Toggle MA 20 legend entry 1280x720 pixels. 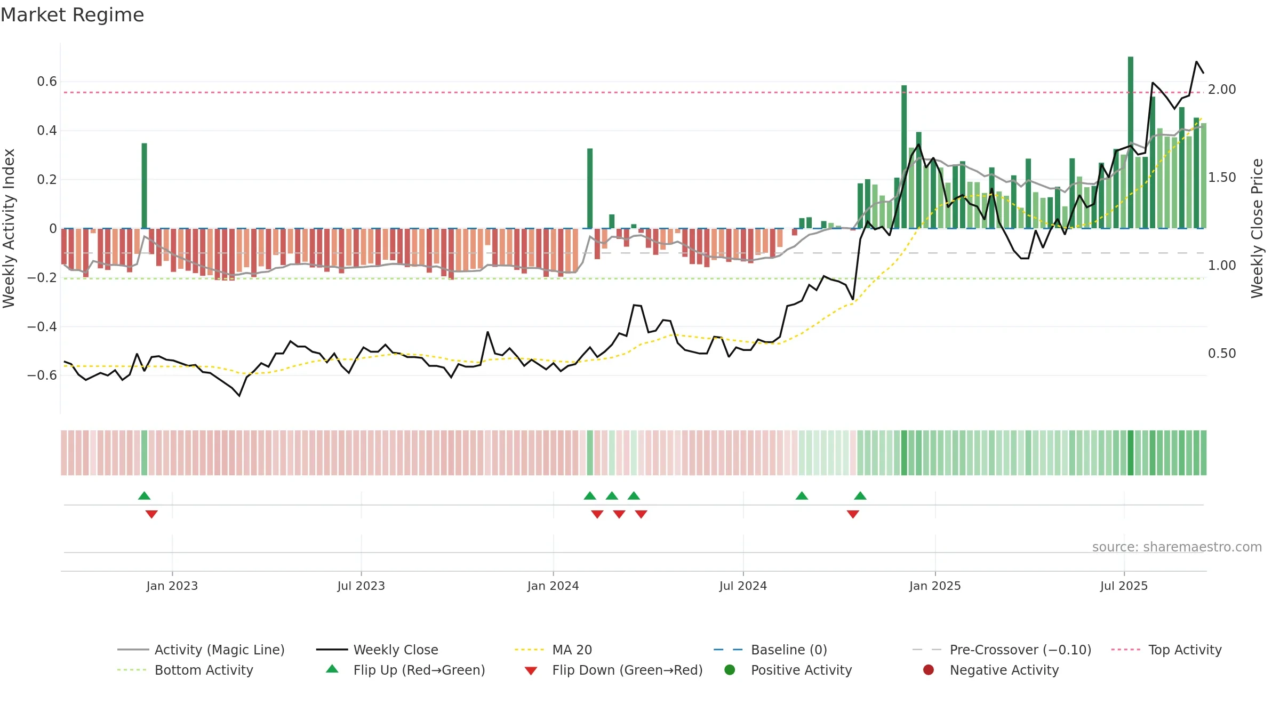coord(553,650)
